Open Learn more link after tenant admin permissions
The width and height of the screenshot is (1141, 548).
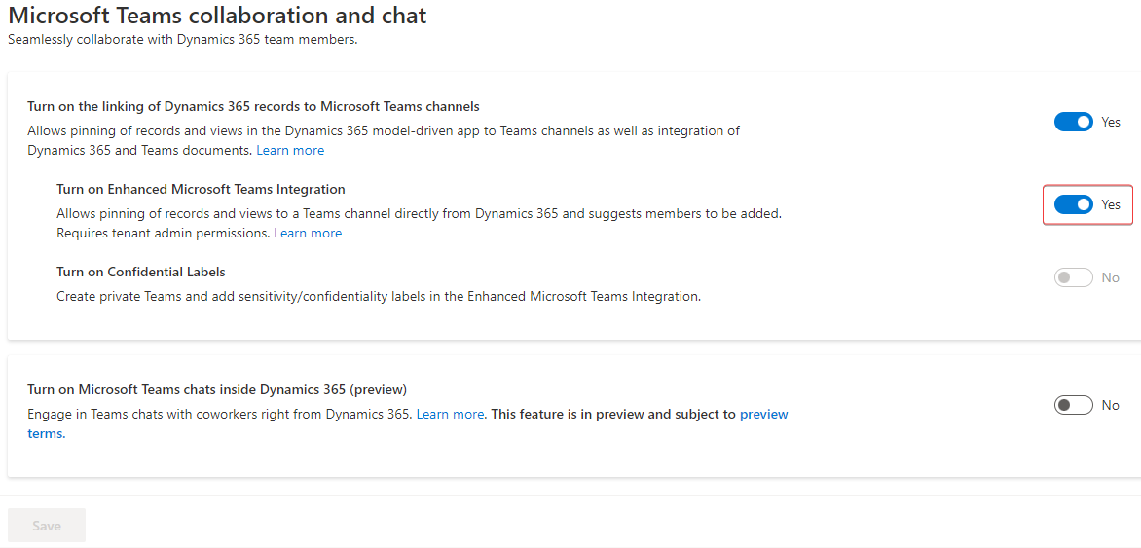click(308, 234)
